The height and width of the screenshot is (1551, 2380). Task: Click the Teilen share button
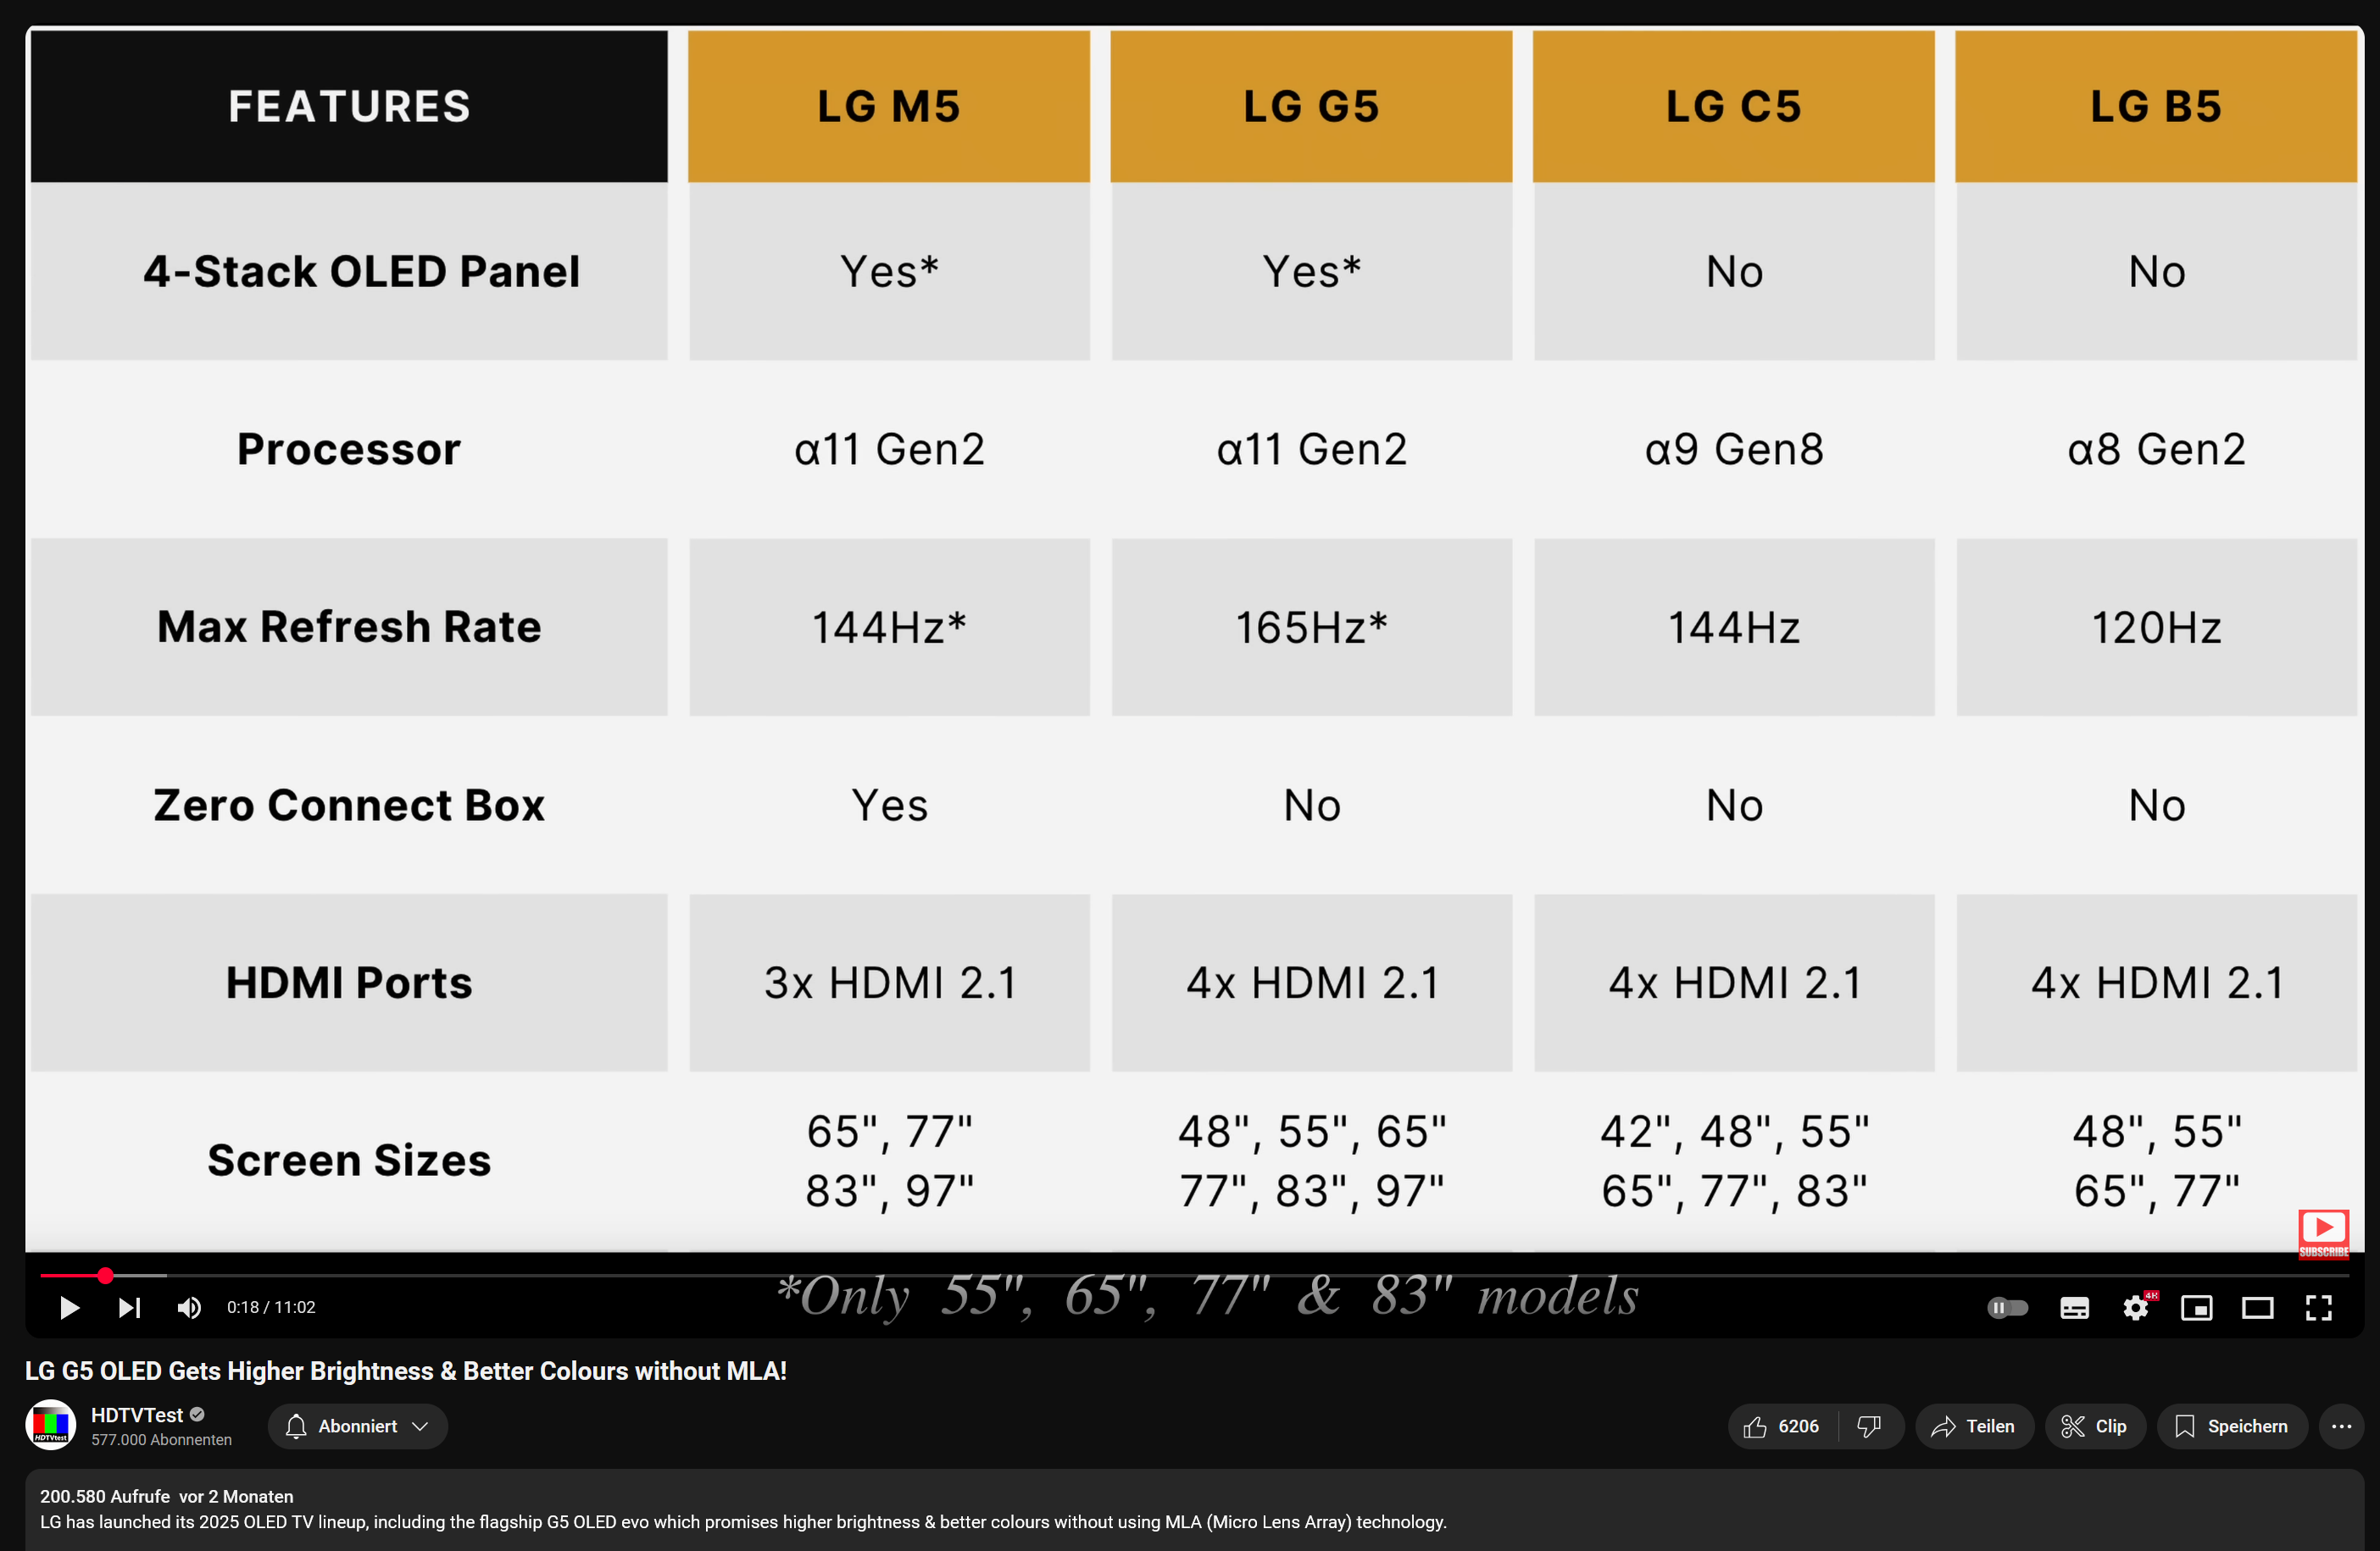click(1973, 1426)
